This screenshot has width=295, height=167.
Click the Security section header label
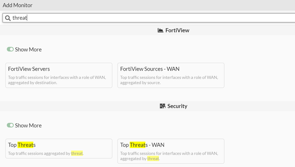coord(177,106)
